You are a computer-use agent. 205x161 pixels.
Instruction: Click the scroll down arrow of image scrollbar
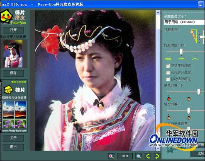[158, 148]
